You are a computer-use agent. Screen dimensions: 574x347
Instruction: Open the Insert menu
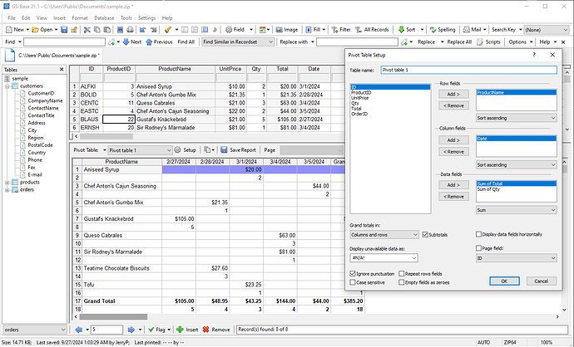tap(59, 18)
